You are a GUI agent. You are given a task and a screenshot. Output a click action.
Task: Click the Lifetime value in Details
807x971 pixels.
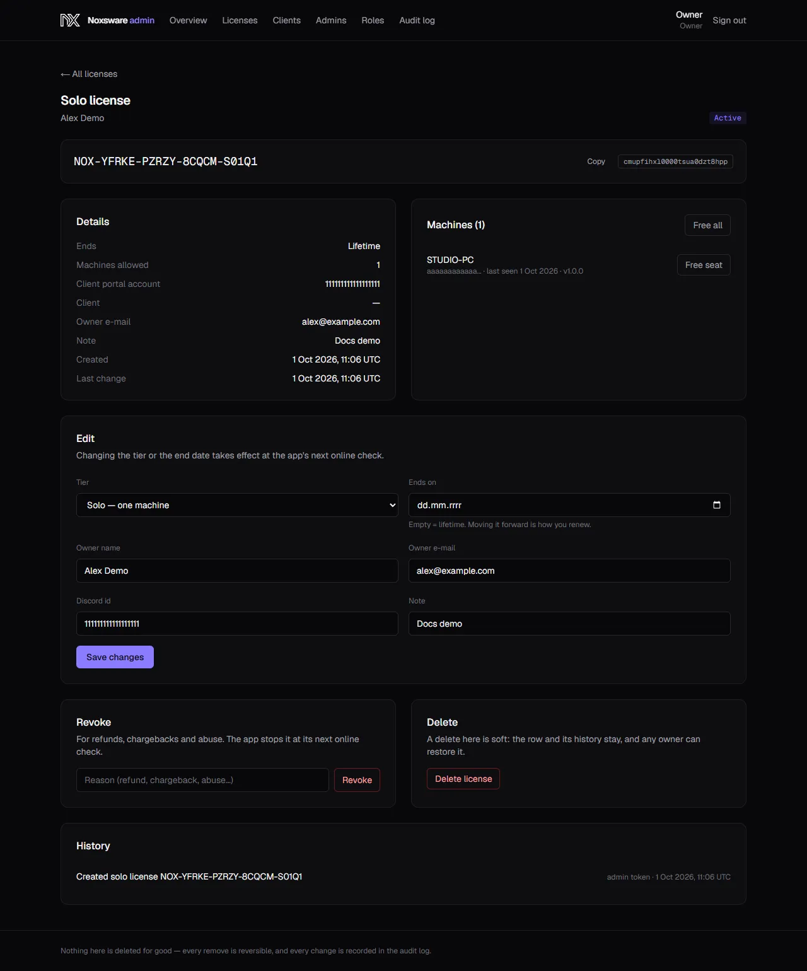pyautogui.click(x=364, y=246)
